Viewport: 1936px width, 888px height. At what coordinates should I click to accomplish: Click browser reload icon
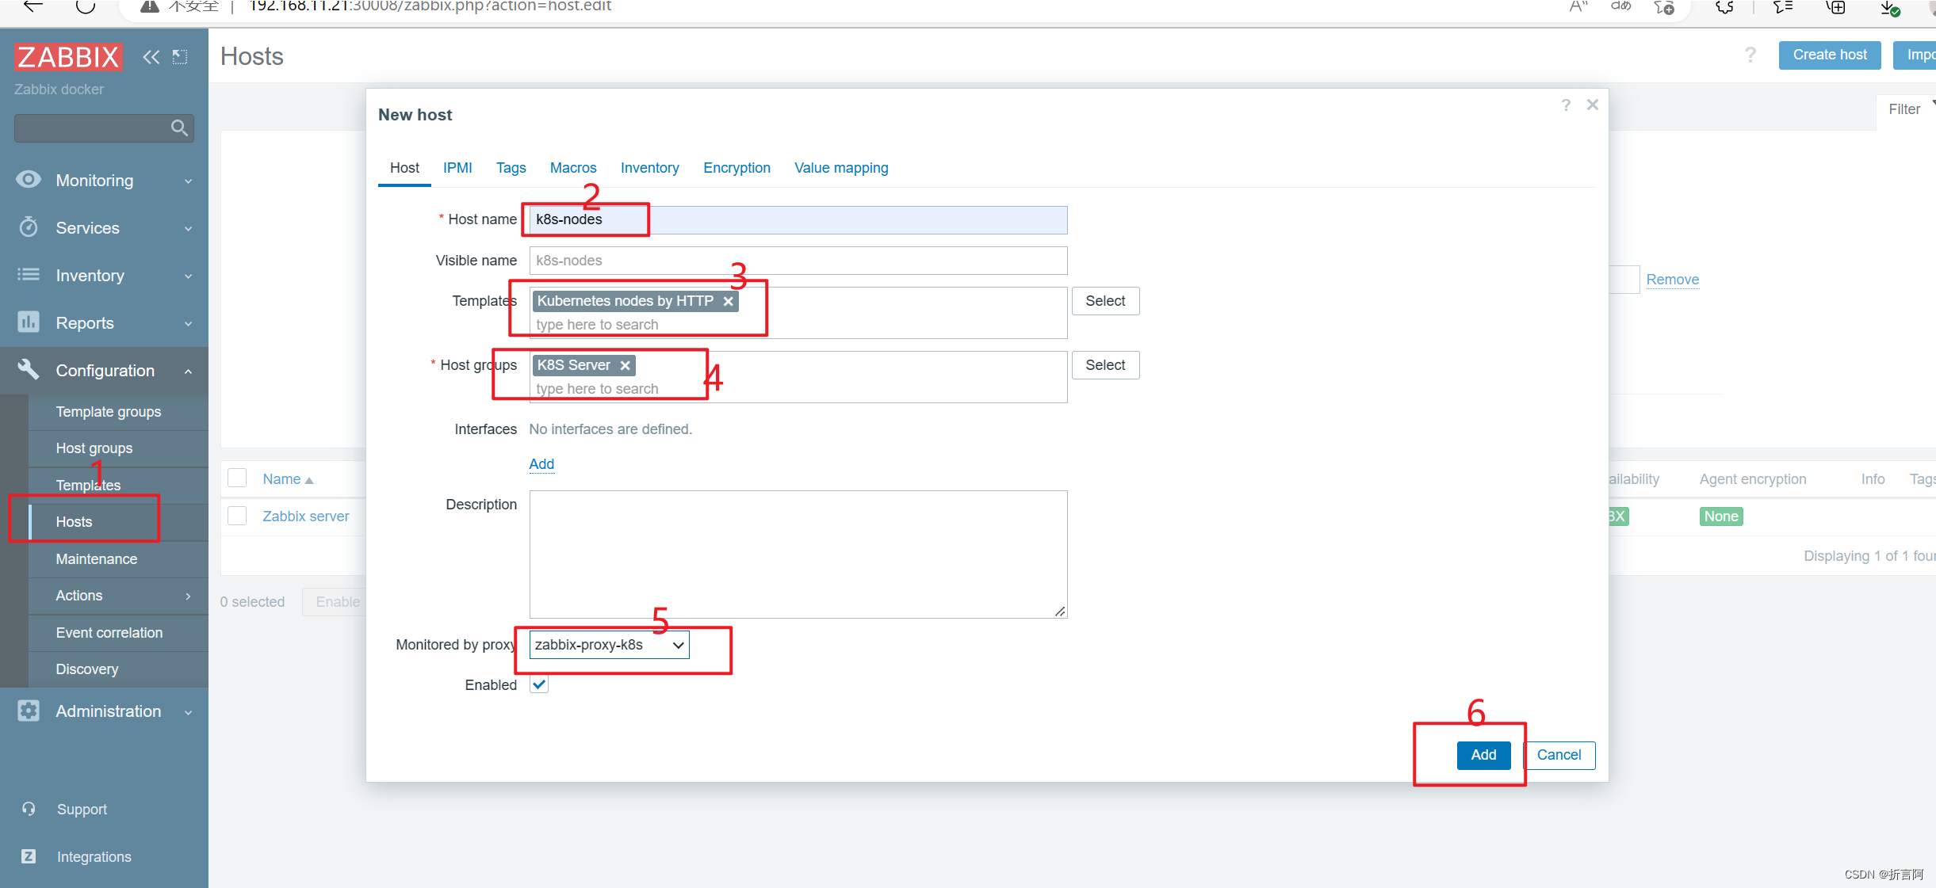tap(86, 6)
